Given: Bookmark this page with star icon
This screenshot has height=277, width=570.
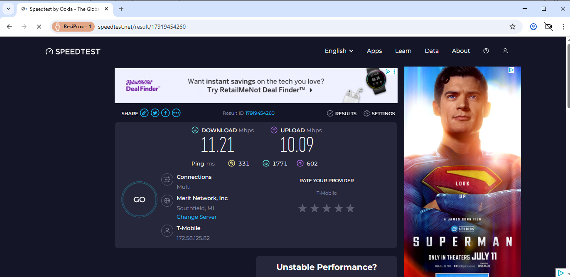Looking at the screenshot, I should [x=513, y=27].
